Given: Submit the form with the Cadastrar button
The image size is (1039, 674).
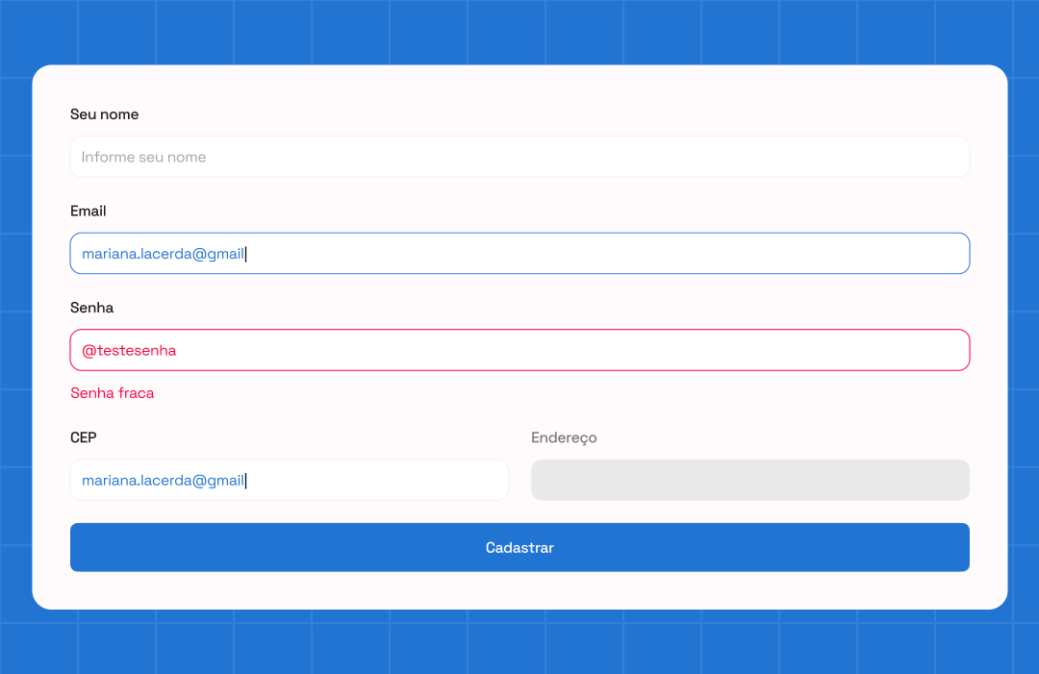Looking at the screenshot, I should coord(519,547).
